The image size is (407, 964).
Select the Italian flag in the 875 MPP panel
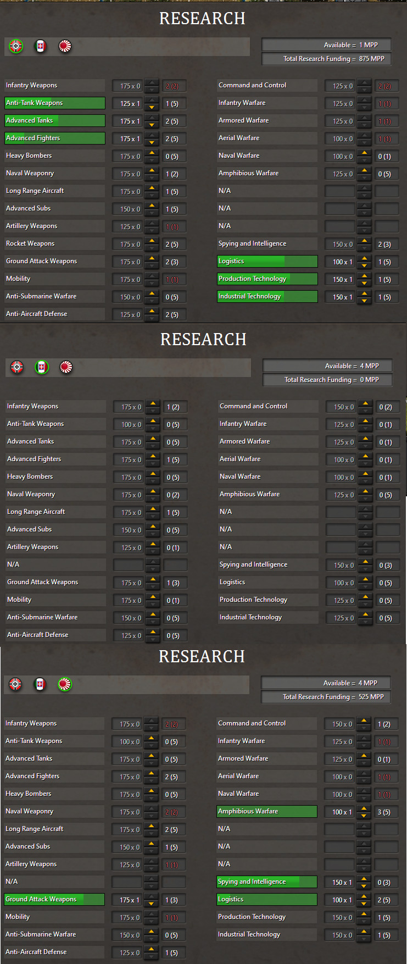pyautogui.click(x=41, y=47)
